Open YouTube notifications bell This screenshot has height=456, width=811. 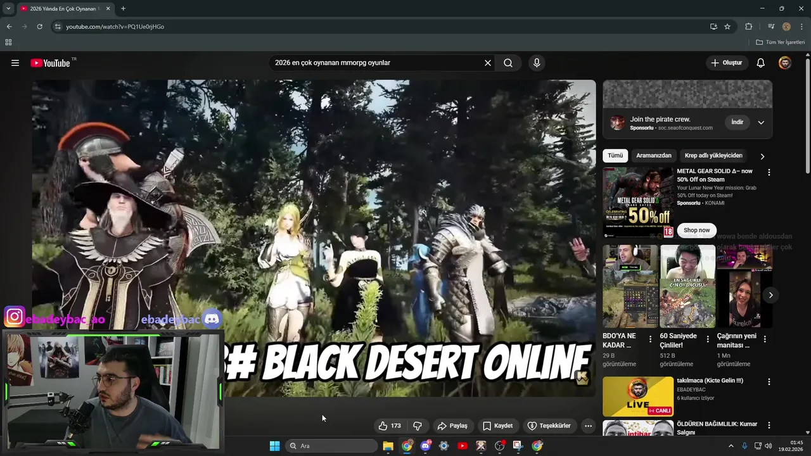point(761,63)
